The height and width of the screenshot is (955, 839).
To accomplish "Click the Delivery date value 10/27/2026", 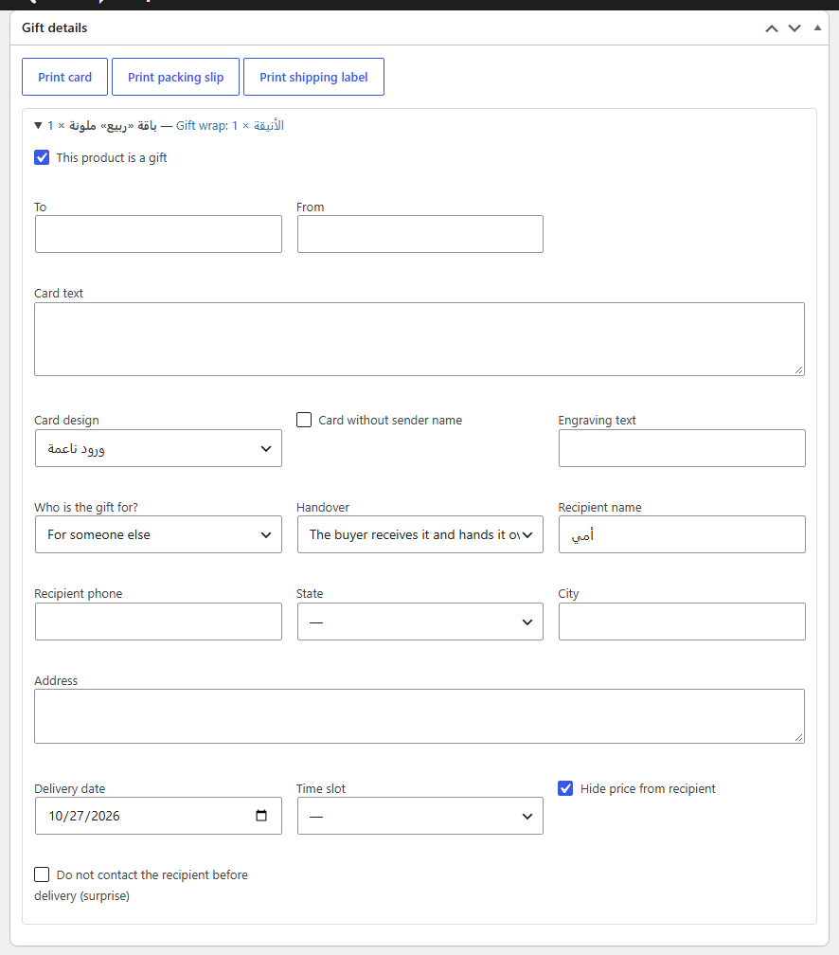I will [84, 816].
